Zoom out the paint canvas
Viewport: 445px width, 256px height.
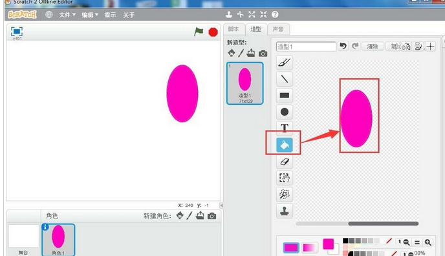(406, 242)
